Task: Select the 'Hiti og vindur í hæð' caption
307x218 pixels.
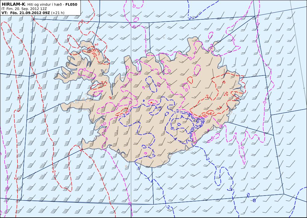Action: [45, 5]
